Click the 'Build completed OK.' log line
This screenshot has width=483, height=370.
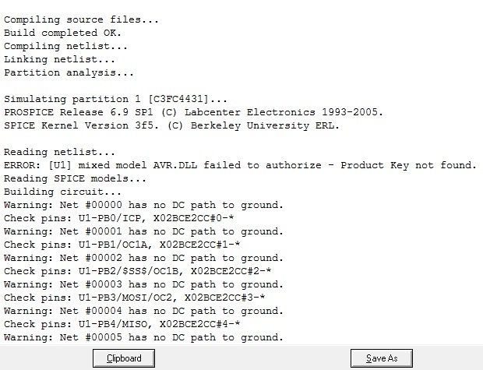tap(62, 33)
